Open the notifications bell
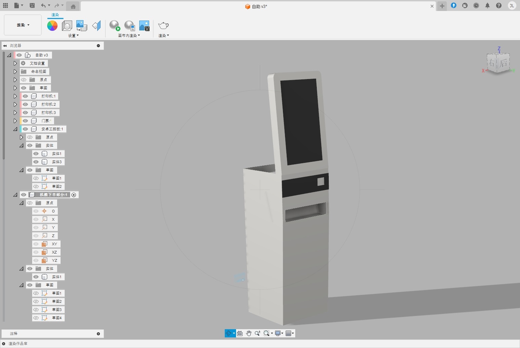Image resolution: width=520 pixels, height=348 pixels. pos(487,5)
